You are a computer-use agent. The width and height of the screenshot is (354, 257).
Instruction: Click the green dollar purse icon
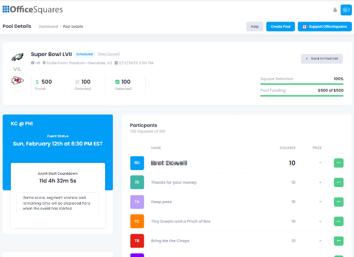click(x=37, y=82)
